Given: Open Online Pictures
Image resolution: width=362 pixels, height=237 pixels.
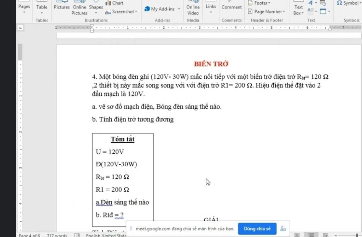Looking at the screenshot, I should point(80,8).
